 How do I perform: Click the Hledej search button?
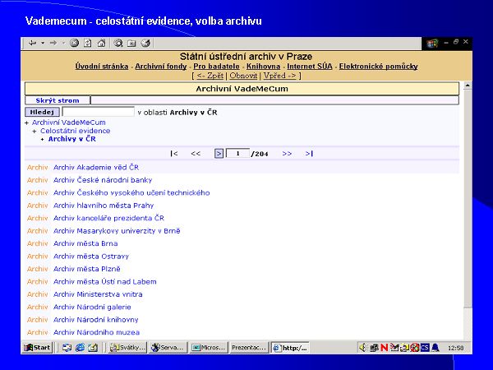pyautogui.click(x=42, y=112)
